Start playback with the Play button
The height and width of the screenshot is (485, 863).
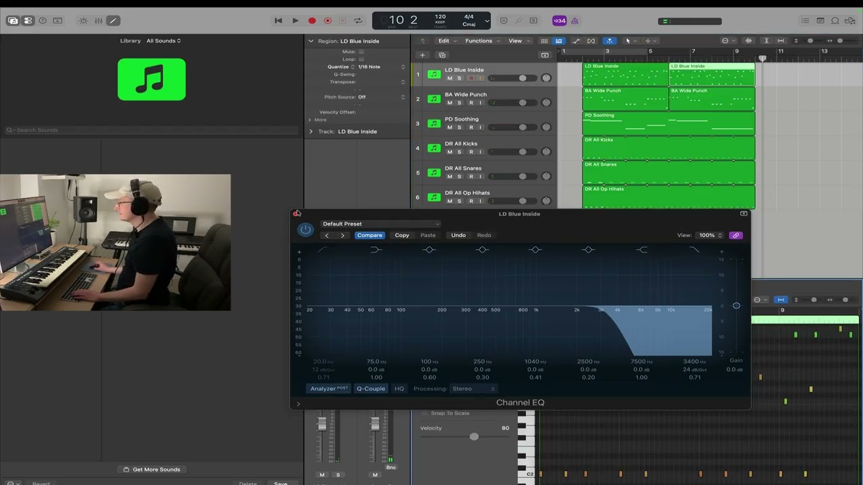click(x=295, y=21)
